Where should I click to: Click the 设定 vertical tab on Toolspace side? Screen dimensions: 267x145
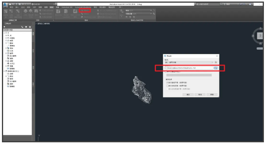tap(33, 51)
